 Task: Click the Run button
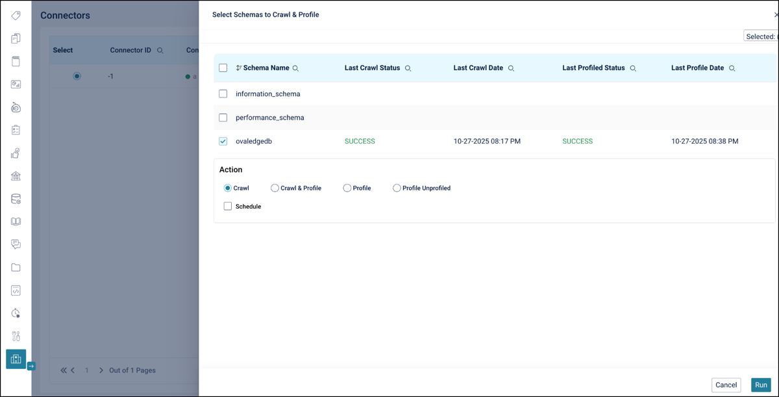[x=761, y=385]
